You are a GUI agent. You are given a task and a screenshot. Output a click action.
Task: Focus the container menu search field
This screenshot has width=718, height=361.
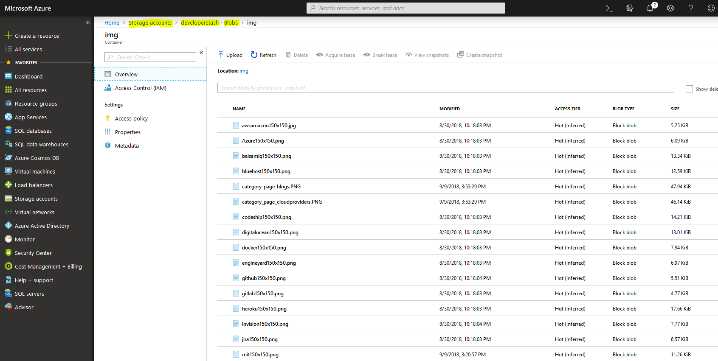[x=150, y=57]
